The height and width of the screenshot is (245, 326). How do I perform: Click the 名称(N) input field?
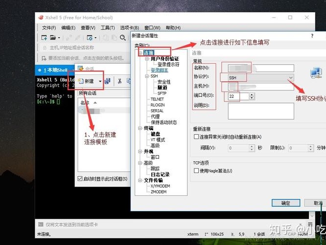coord(261,68)
